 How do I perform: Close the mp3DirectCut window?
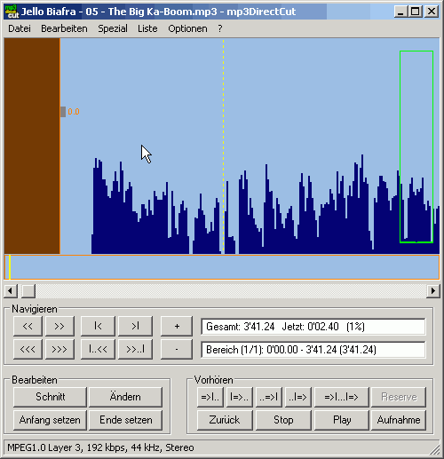[432, 12]
